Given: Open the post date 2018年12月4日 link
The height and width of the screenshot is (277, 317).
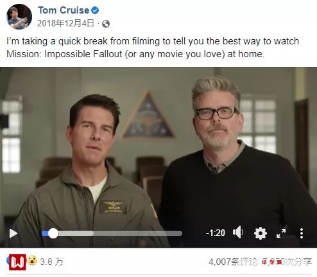Looking at the screenshot, I should coord(65,23).
